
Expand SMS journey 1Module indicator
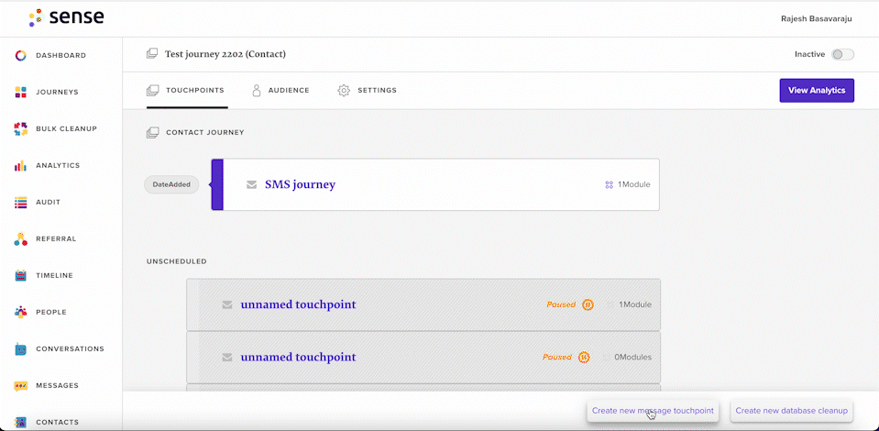tap(628, 184)
